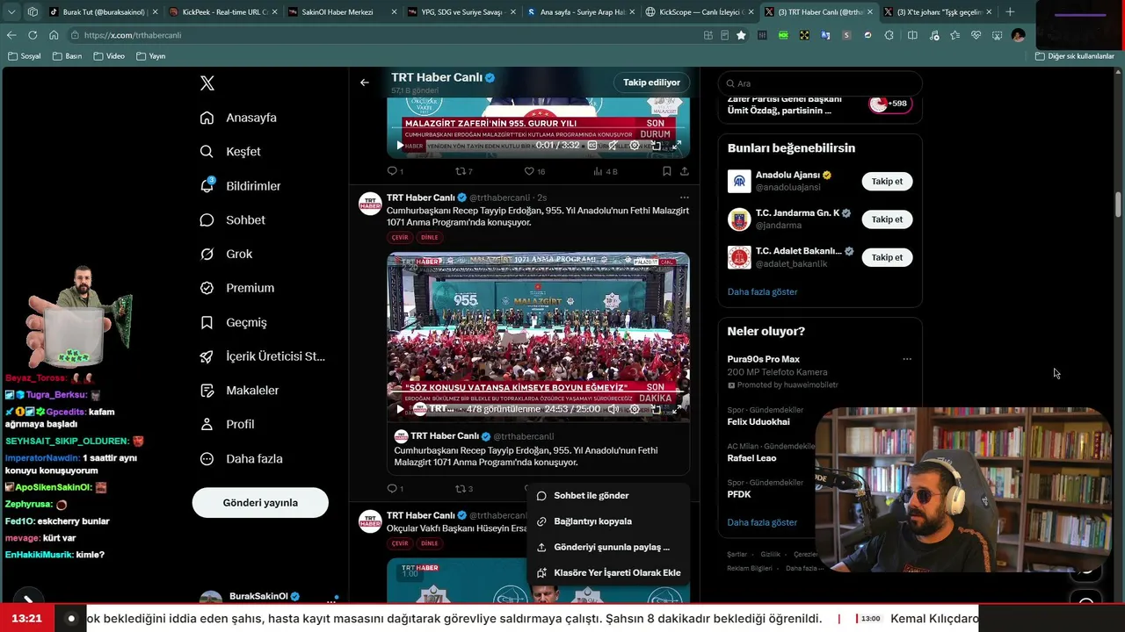This screenshot has width=1125, height=632.
Task: Go back using the profile header arrow
Action: point(364,83)
